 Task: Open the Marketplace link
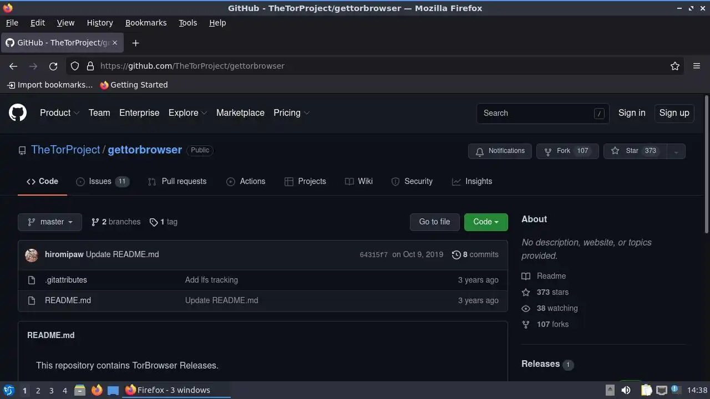tap(240, 112)
